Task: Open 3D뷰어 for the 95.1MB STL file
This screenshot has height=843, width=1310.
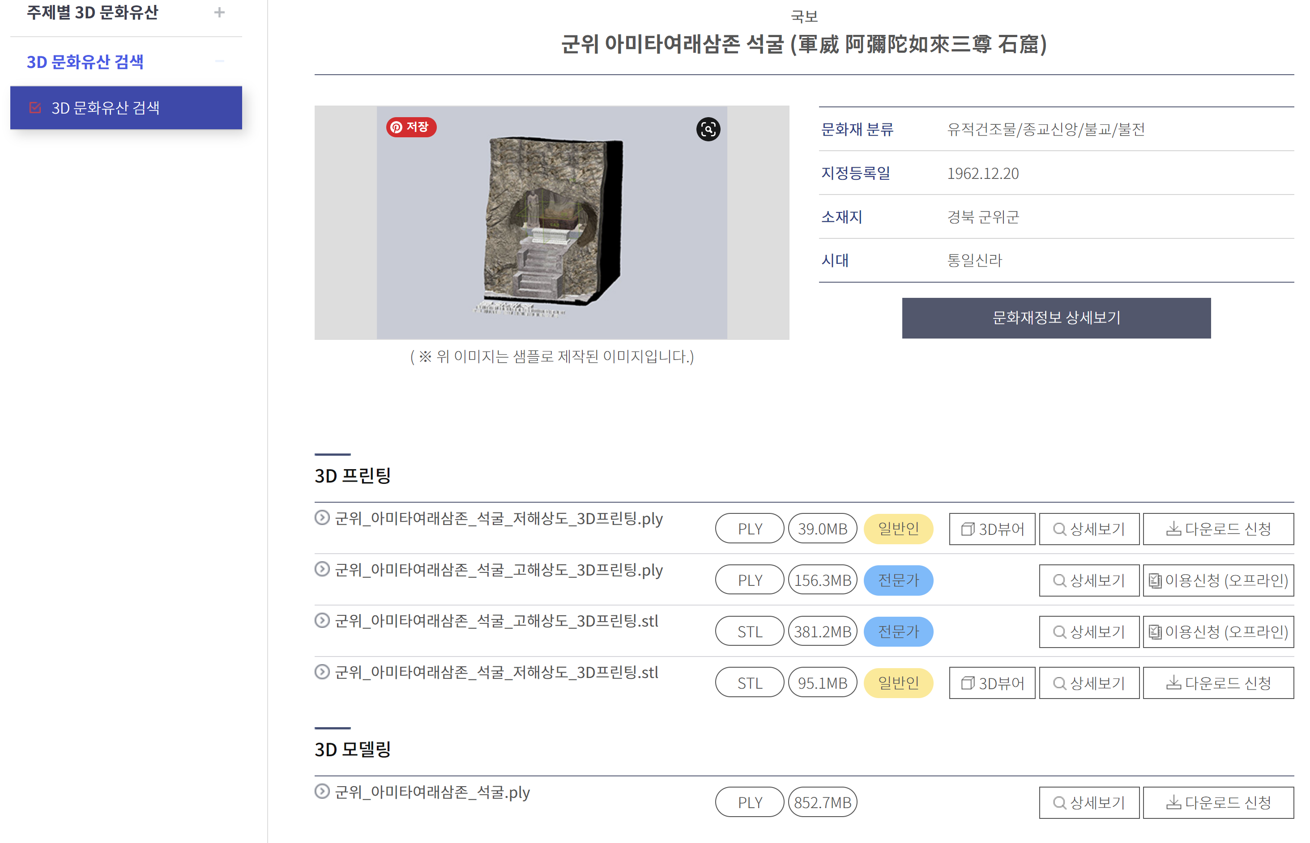Action: 992,682
